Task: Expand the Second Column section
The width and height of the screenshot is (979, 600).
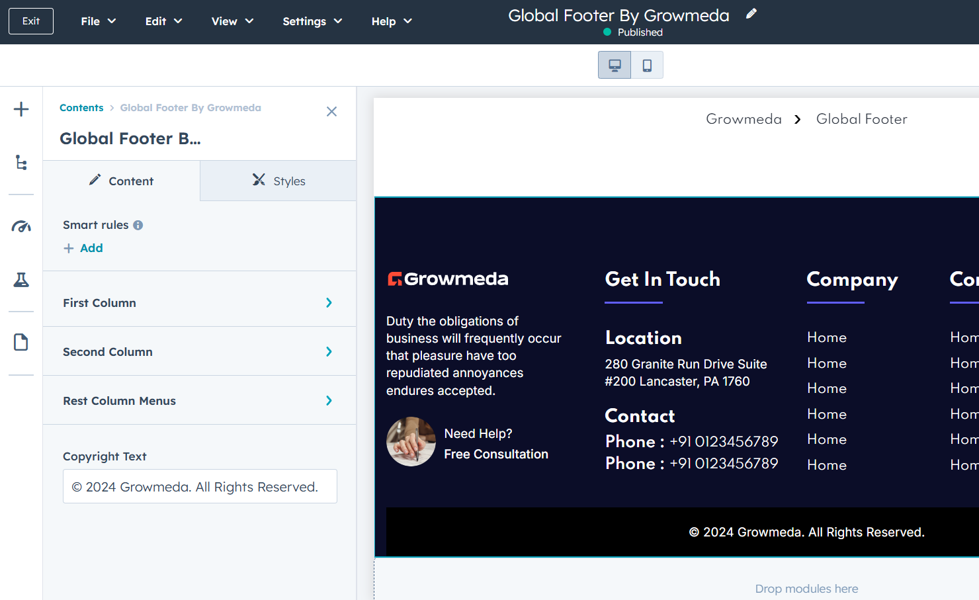Action: pos(199,352)
